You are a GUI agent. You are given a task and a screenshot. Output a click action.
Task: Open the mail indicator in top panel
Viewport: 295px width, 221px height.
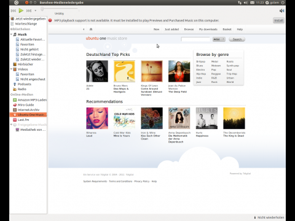(x=252, y=2)
